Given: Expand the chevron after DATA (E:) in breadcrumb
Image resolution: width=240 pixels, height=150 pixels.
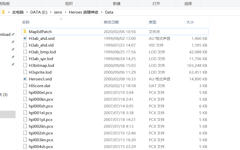Looking at the screenshot, I should coord(51,12).
